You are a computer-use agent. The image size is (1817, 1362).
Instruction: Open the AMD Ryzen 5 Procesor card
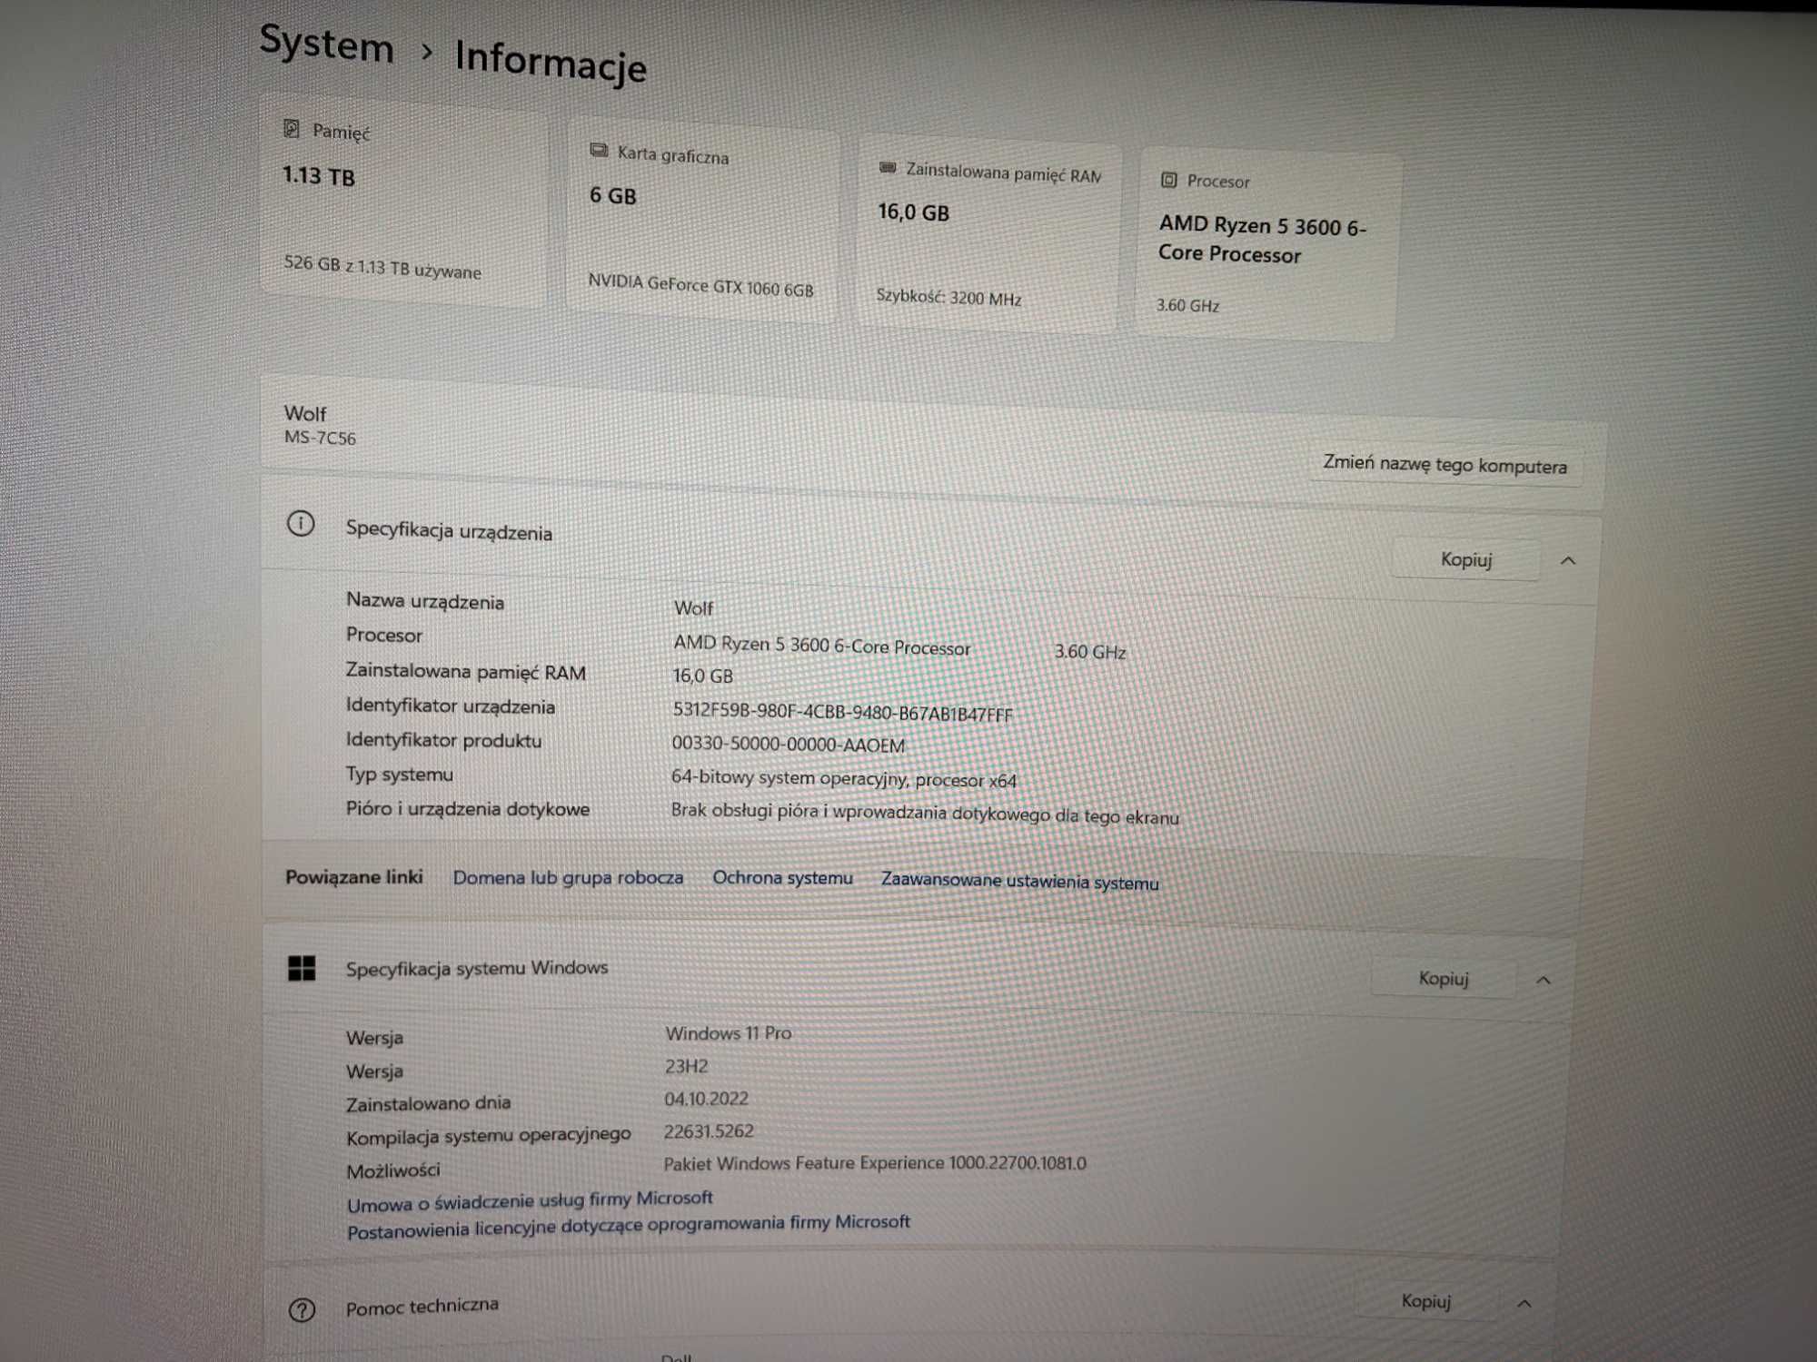click(x=1267, y=245)
